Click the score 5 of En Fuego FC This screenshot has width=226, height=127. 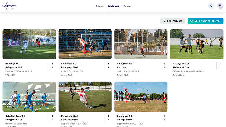[53, 64]
